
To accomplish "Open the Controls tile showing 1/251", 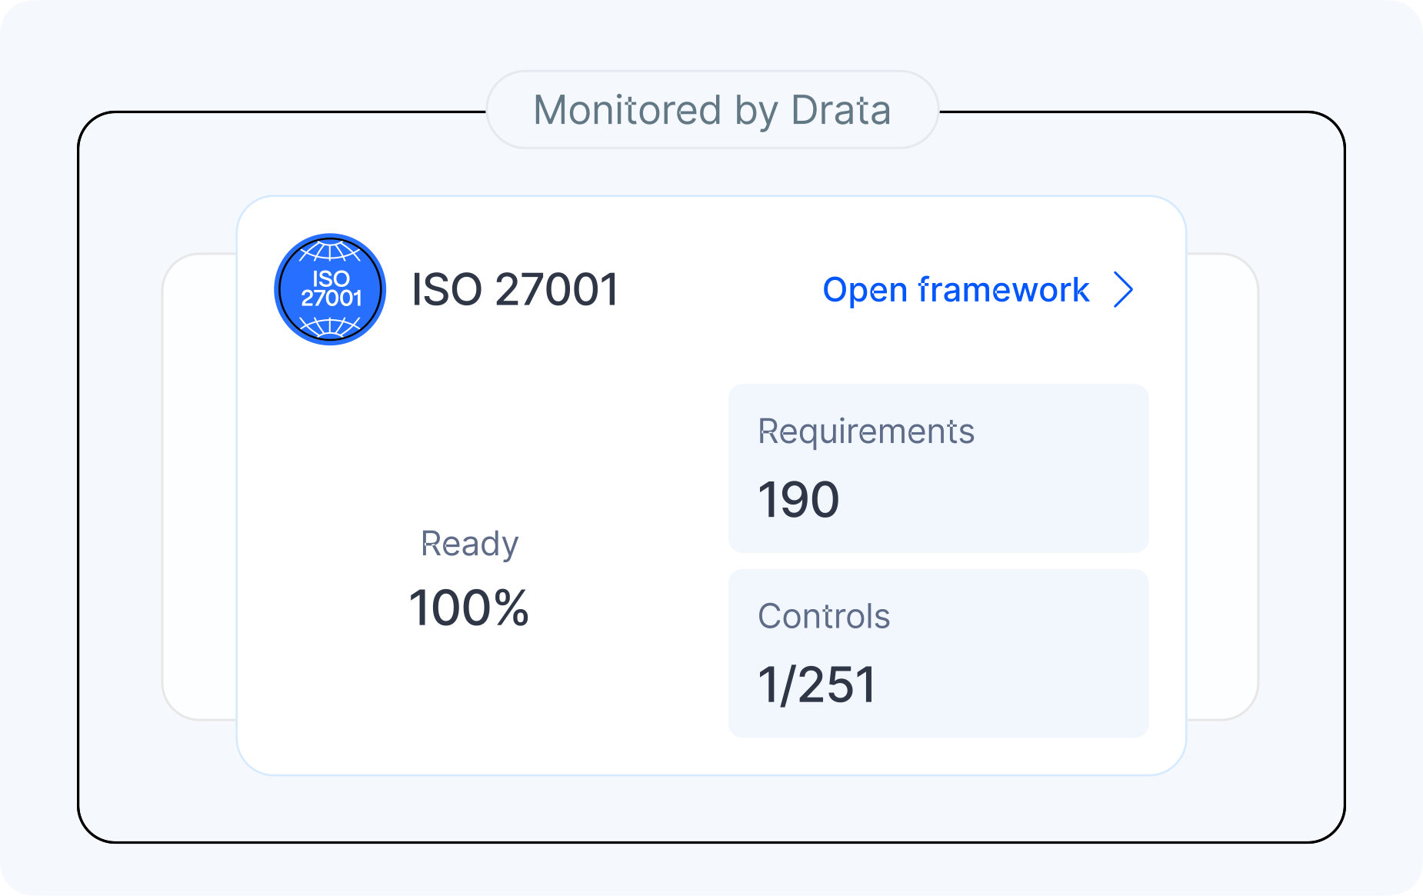I will coord(938,653).
